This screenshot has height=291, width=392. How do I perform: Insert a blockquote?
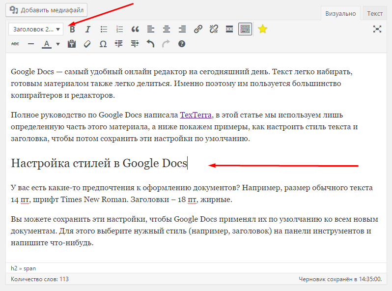point(135,29)
